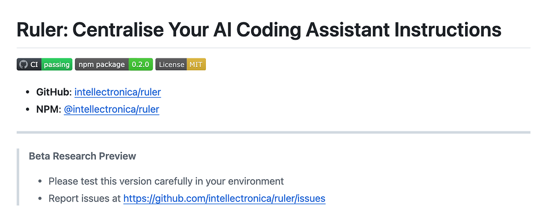Open the @intellectronica/ruler NPM link
The height and width of the screenshot is (218, 547).
112,110
